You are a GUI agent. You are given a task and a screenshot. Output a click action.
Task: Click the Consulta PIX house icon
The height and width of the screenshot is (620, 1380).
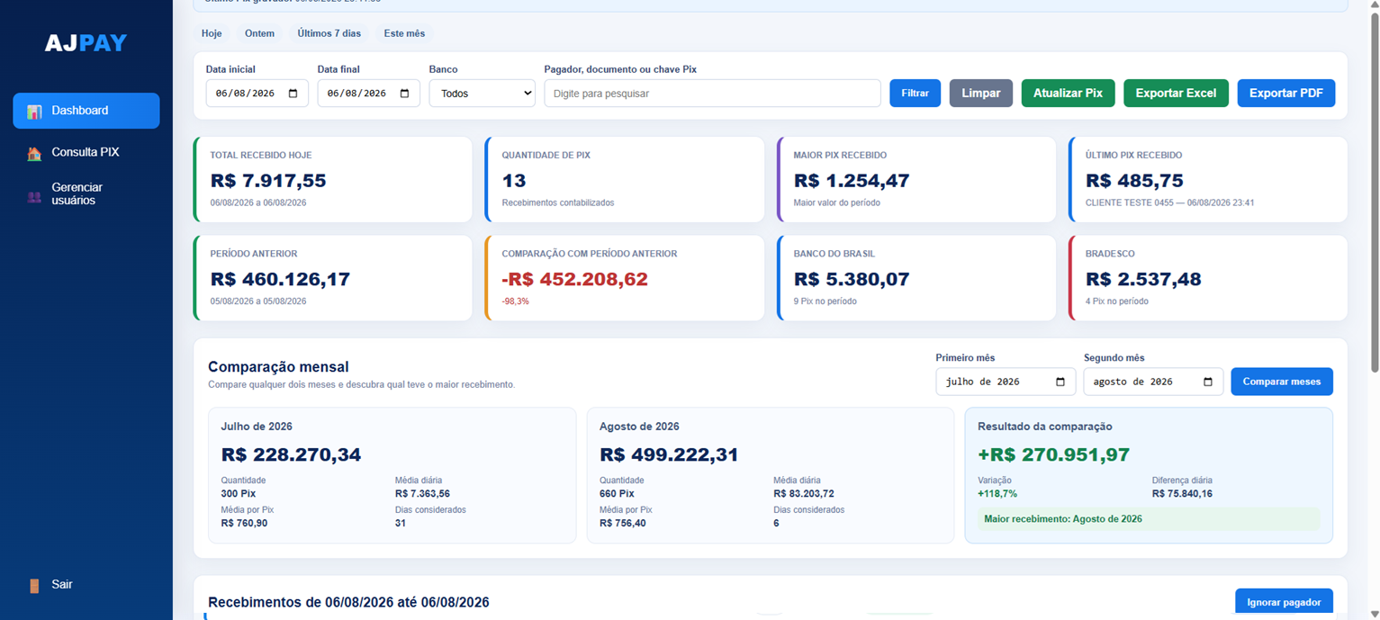[x=34, y=153]
